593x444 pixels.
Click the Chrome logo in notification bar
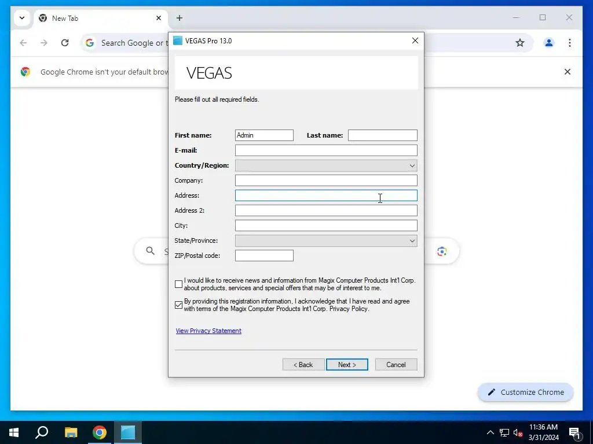pos(25,72)
